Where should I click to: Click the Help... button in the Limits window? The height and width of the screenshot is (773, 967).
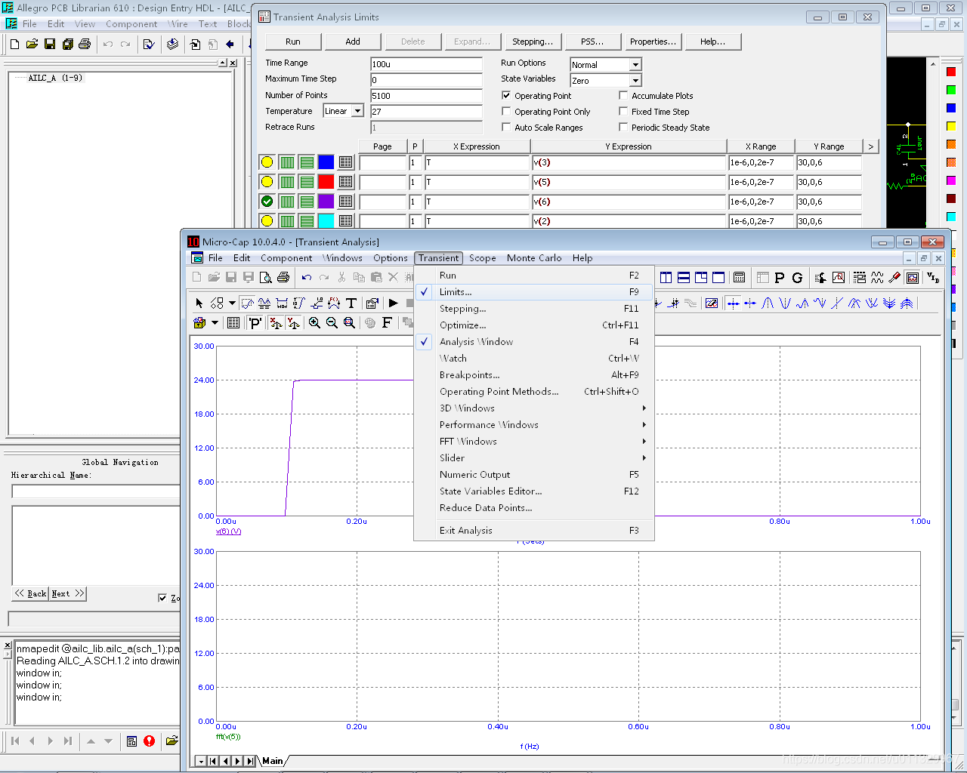[712, 42]
